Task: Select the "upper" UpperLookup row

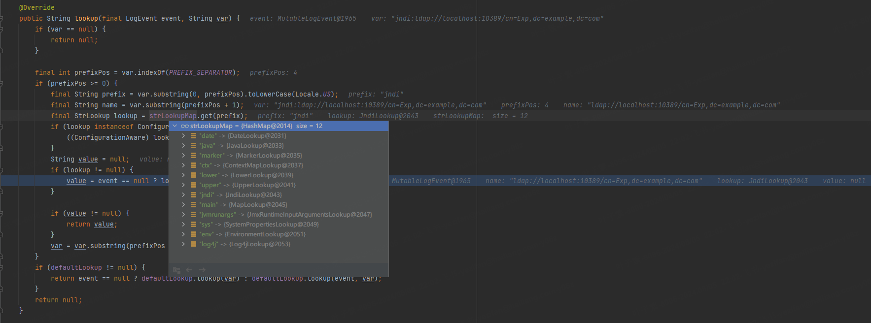Action: pos(279,185)
